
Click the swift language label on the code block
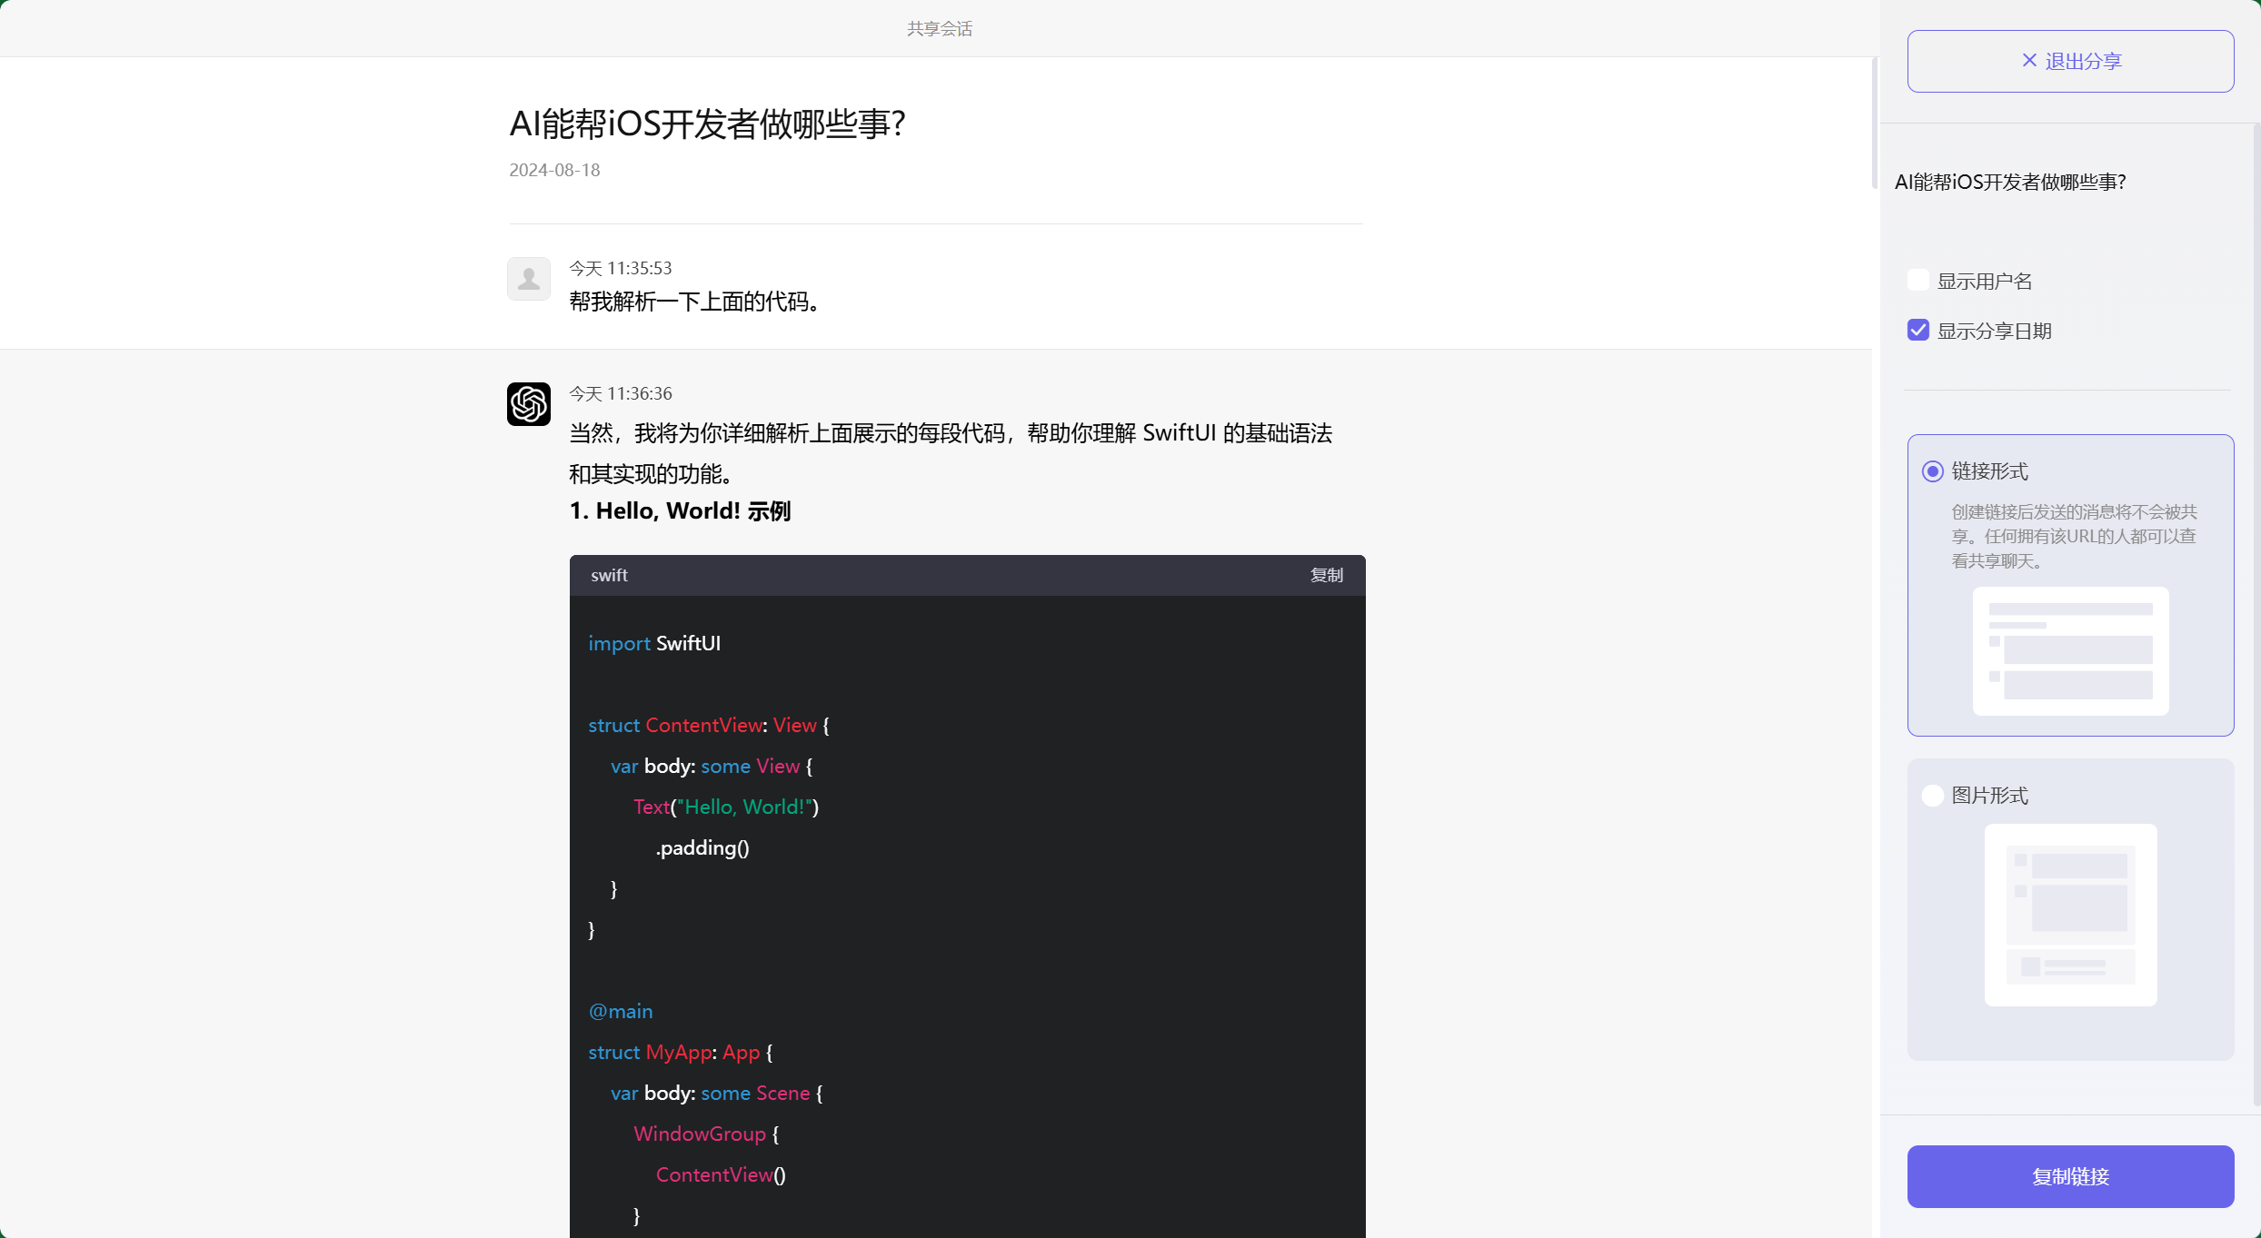tap(609, 575)
